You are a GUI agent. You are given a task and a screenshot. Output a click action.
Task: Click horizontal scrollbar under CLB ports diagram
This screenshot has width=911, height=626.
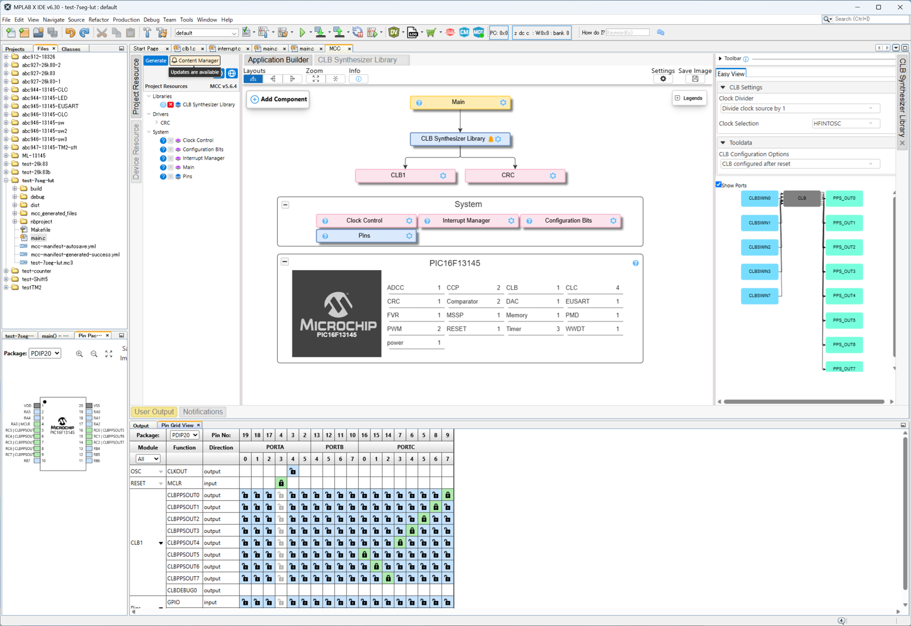(804, 402)
